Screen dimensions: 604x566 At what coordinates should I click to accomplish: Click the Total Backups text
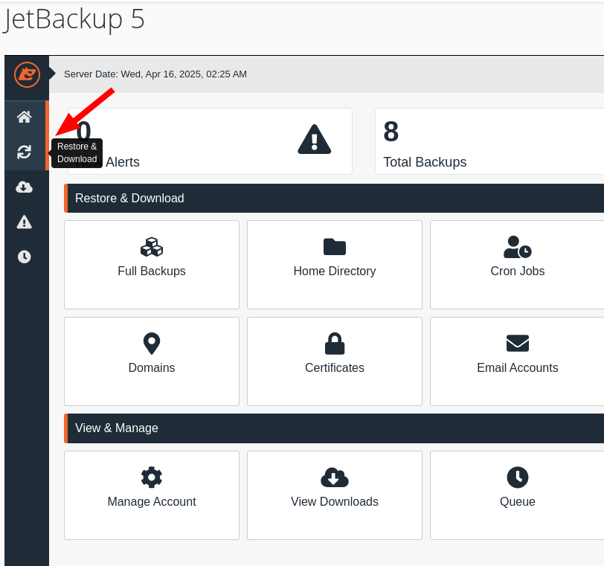425,162
